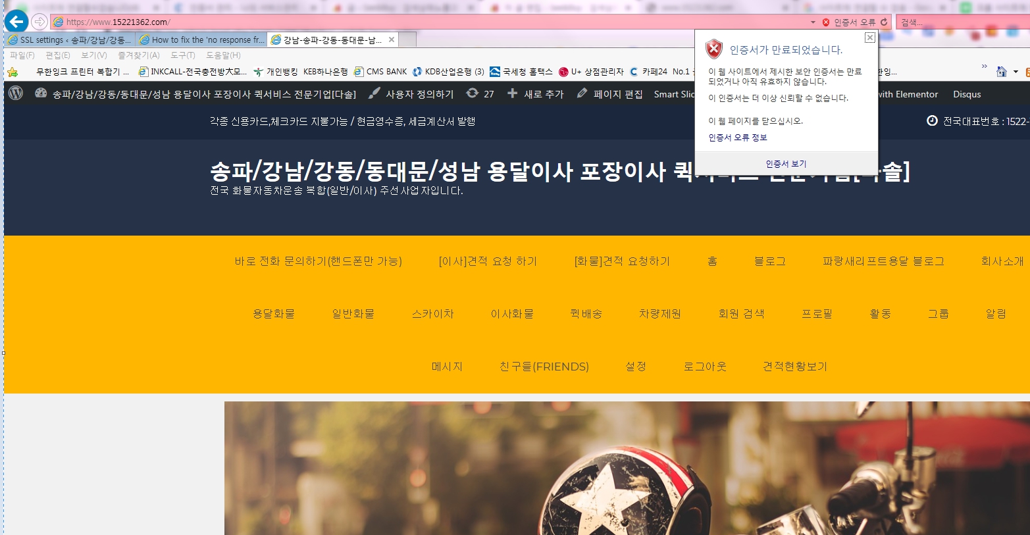Viewport: 1030px width, 535px height.
Task: Open 회원 검색 menu item
Action: point(741,314)
